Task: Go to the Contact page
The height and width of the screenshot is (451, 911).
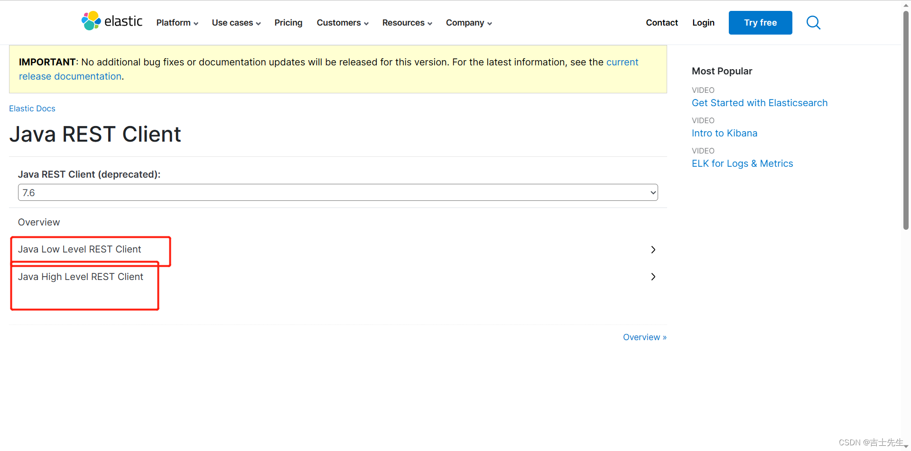Action: pos(662,23)
